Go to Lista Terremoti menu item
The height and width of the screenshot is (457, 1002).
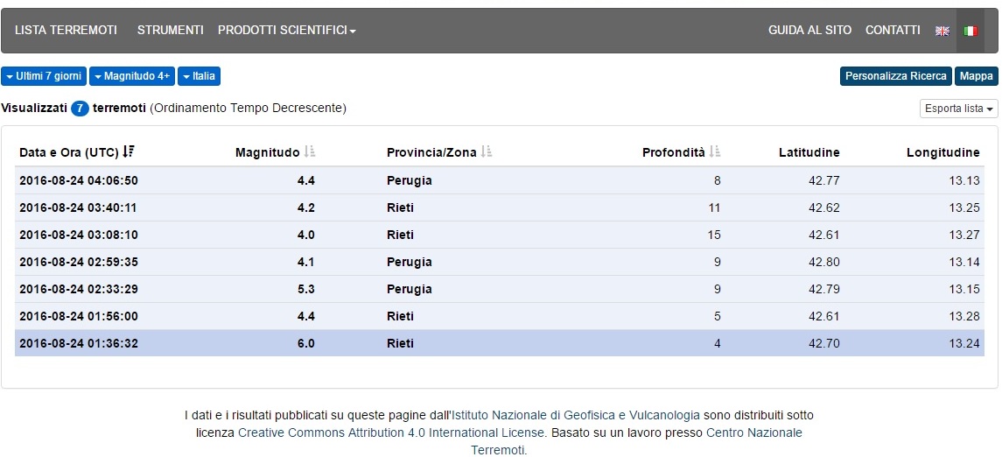(66, 30)
